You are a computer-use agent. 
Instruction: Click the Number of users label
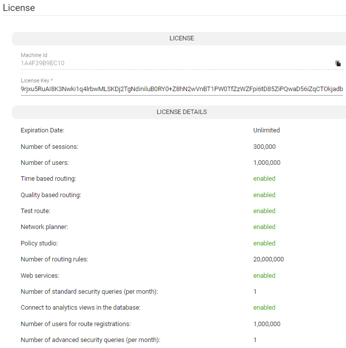click(x=45, y=163)
